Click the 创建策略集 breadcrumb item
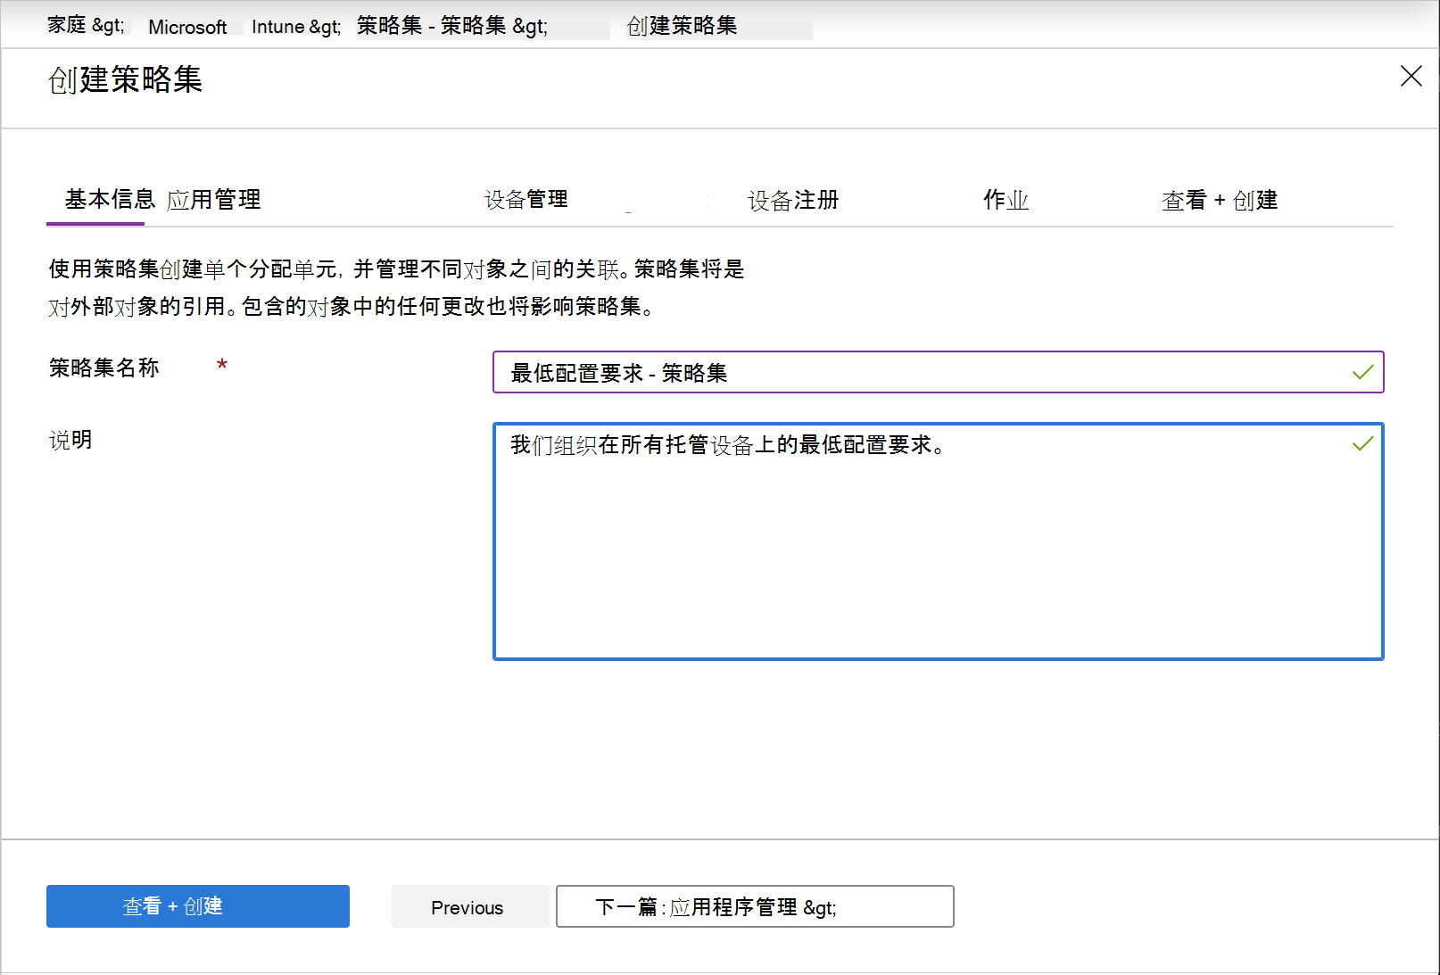Screen dimensions: 1440x975 pyautogui.click(x=683, y=26)
